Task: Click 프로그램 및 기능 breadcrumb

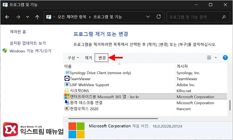Action: [x=107, y=17]
